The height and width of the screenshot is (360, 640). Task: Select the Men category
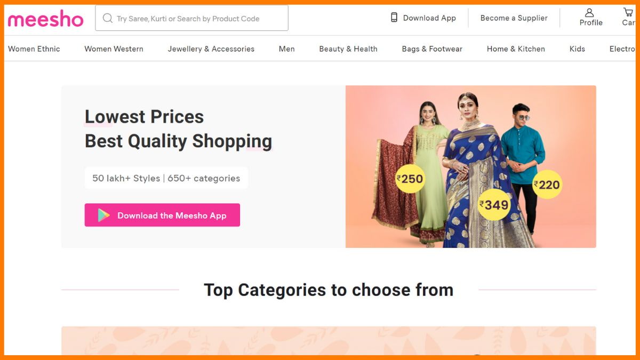[x=286, y=49]
